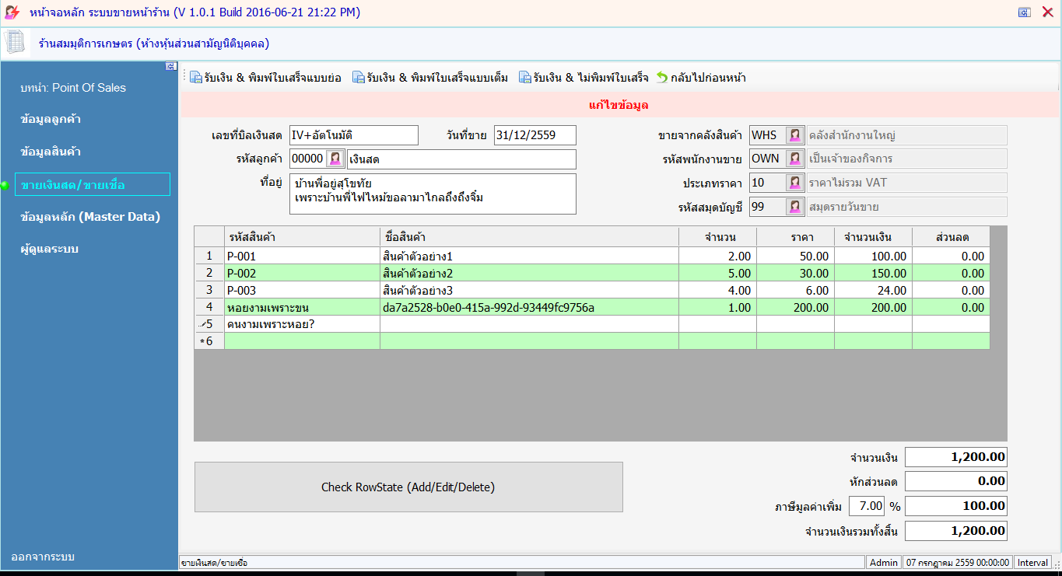The width and height of the screenshot is (1062, 576).
Task: Select row 2 header in product grid
Action: click(209, 273)
